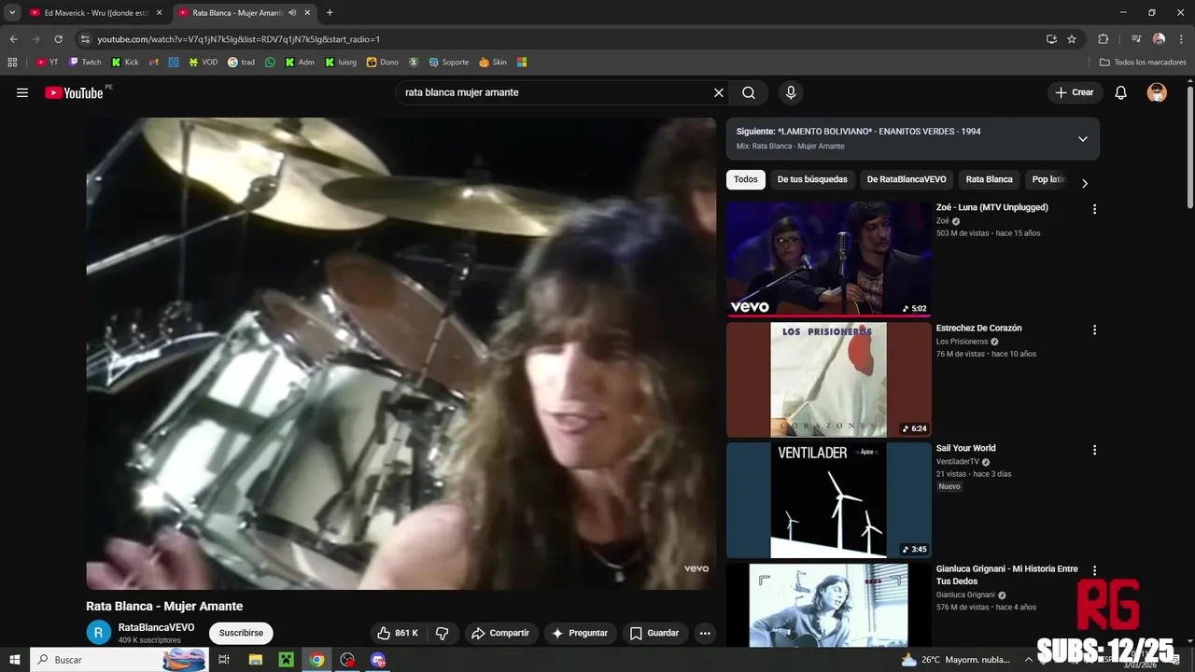This screenshot has width=1195, height=672.
Task: Open Chrome apps grid shortcut
Action: (x=12, y=63)
